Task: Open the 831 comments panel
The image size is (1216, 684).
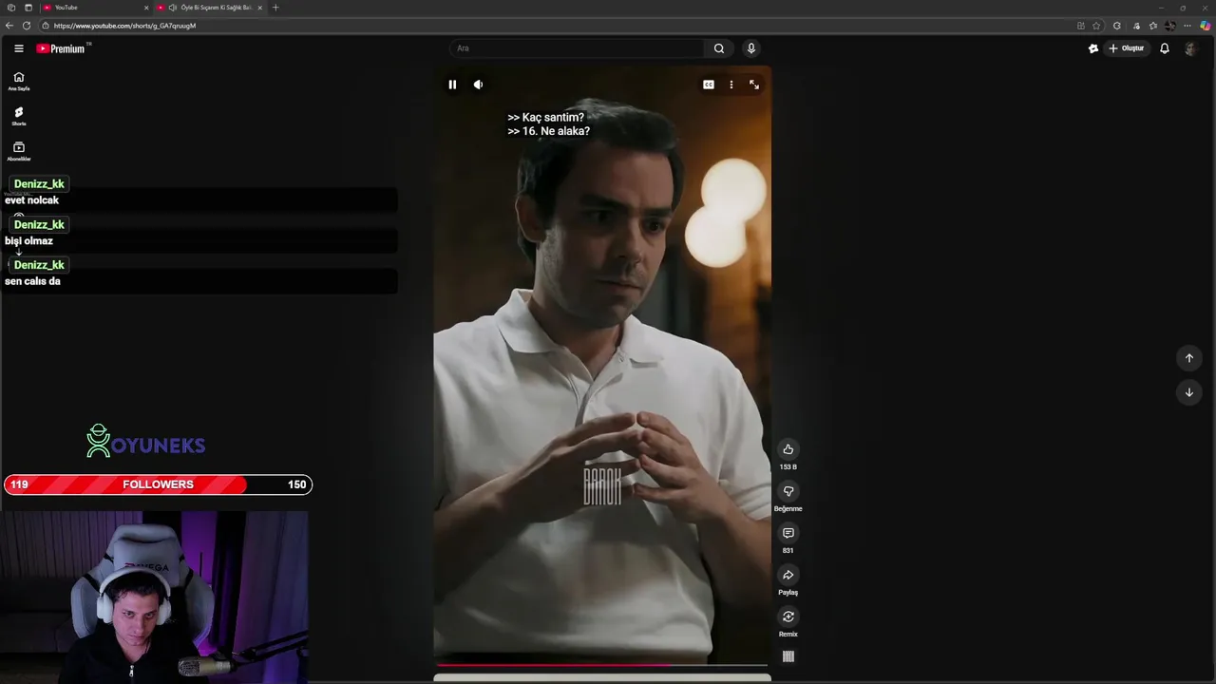Action: click(x=788, y=533)
